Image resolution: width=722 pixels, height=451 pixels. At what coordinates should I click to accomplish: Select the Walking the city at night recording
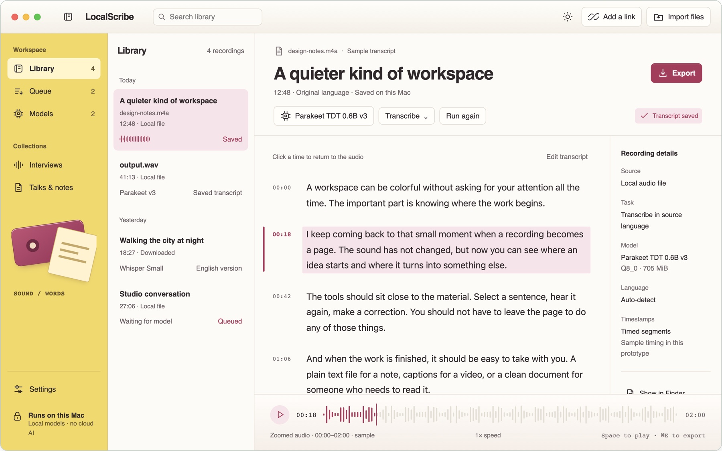click(181, 254)
